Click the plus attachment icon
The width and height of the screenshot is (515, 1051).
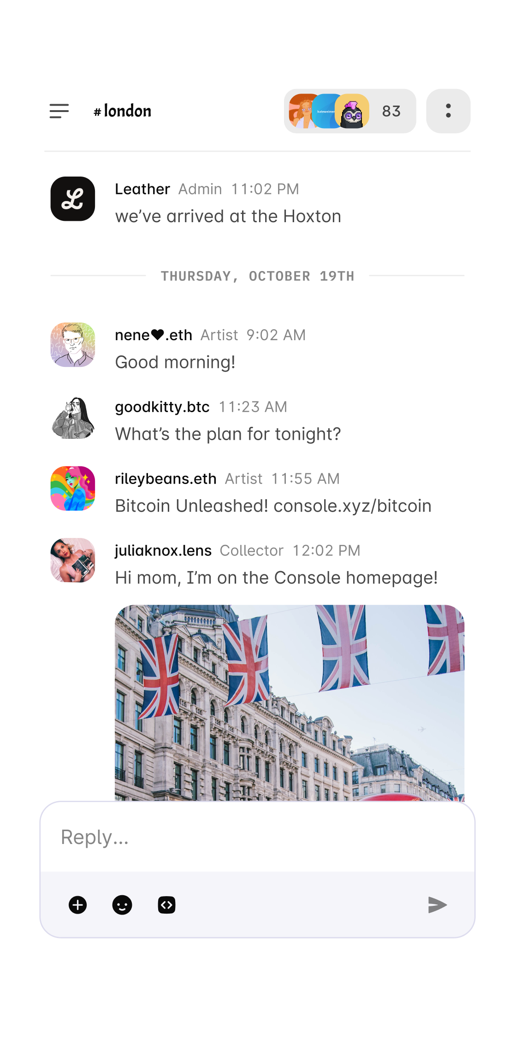(78, 905)
